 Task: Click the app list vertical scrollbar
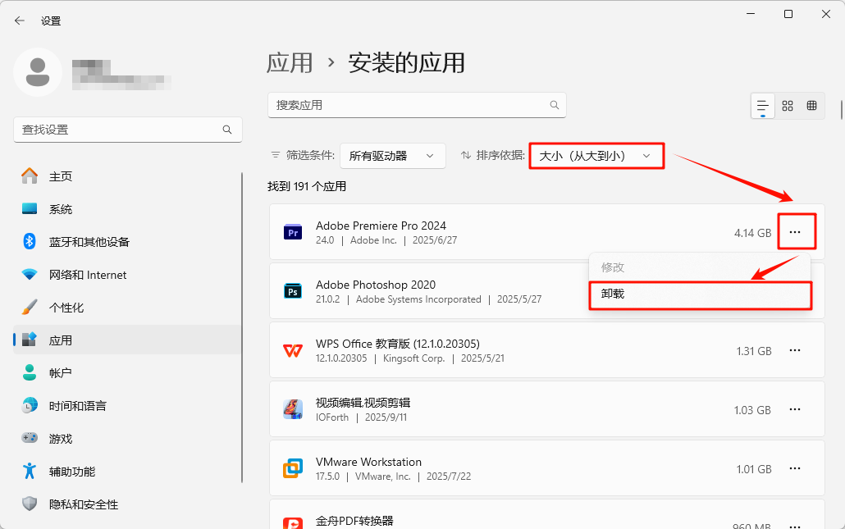tap(841, 109)
